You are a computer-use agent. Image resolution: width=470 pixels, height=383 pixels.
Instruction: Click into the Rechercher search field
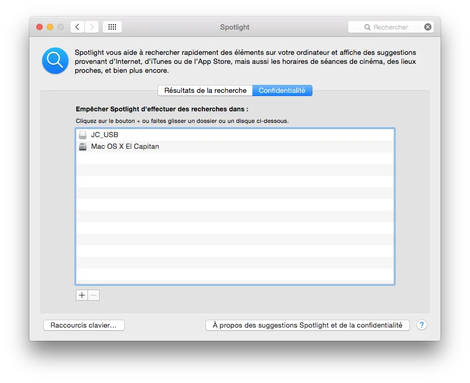(390, 27)
